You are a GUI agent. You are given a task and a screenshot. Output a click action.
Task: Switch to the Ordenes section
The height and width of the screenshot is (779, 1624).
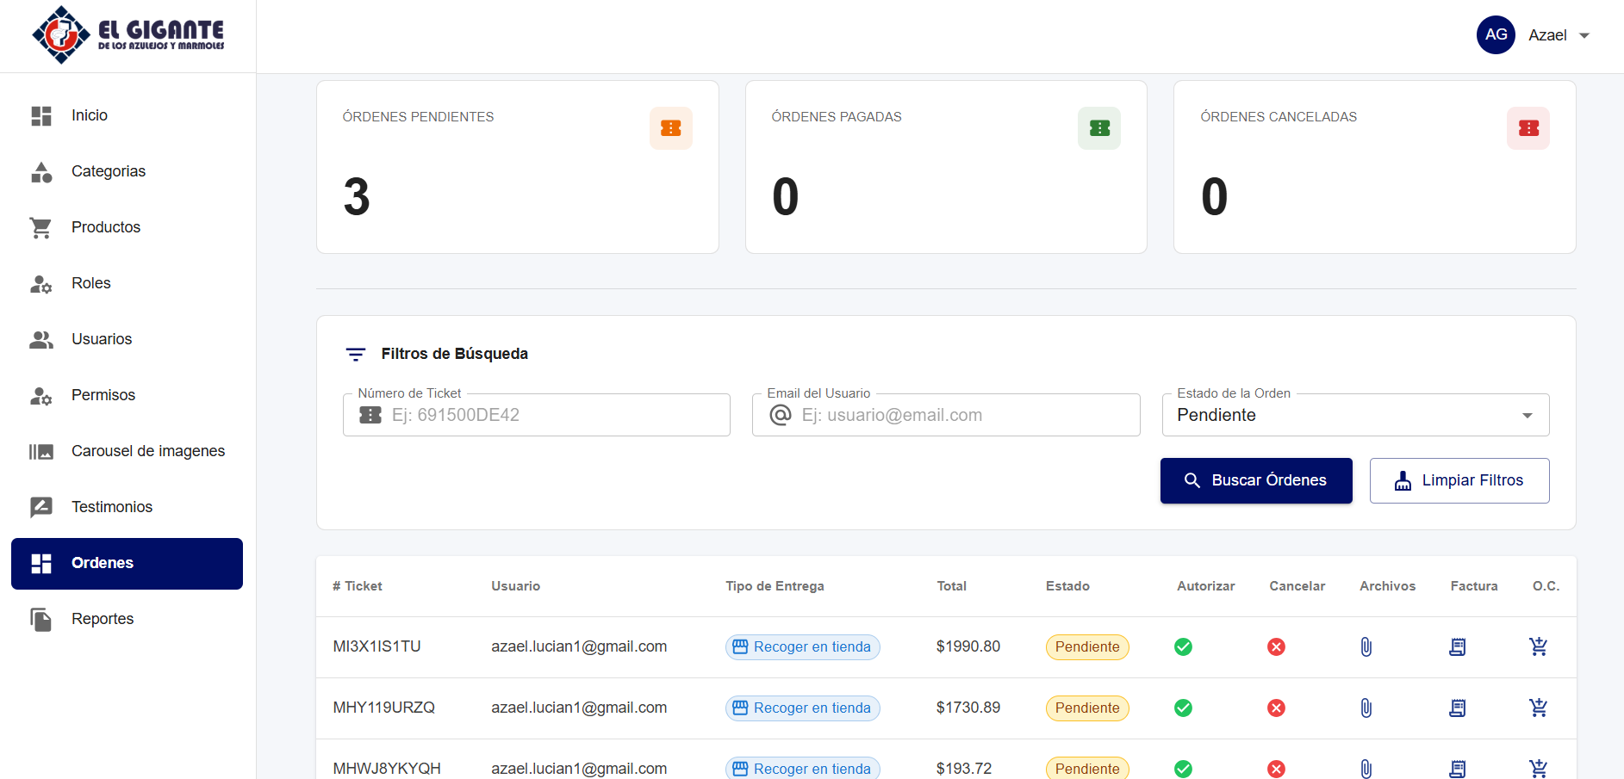(x=102, y=563)
